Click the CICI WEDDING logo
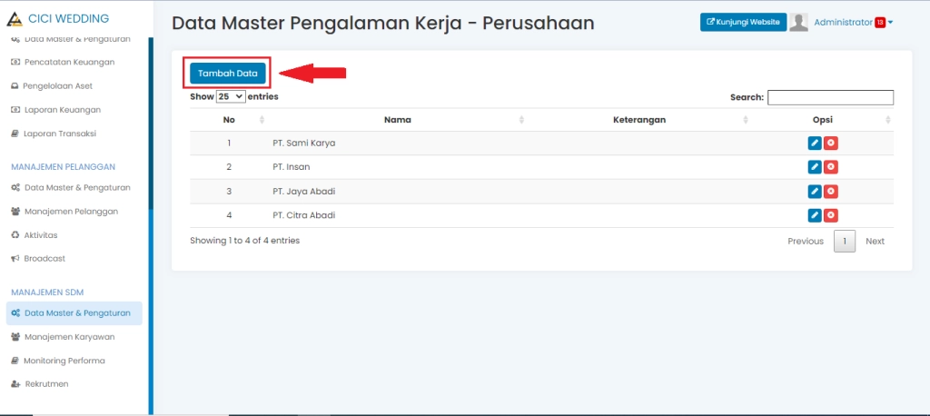The image size is (930, 416). coord(15,19)
